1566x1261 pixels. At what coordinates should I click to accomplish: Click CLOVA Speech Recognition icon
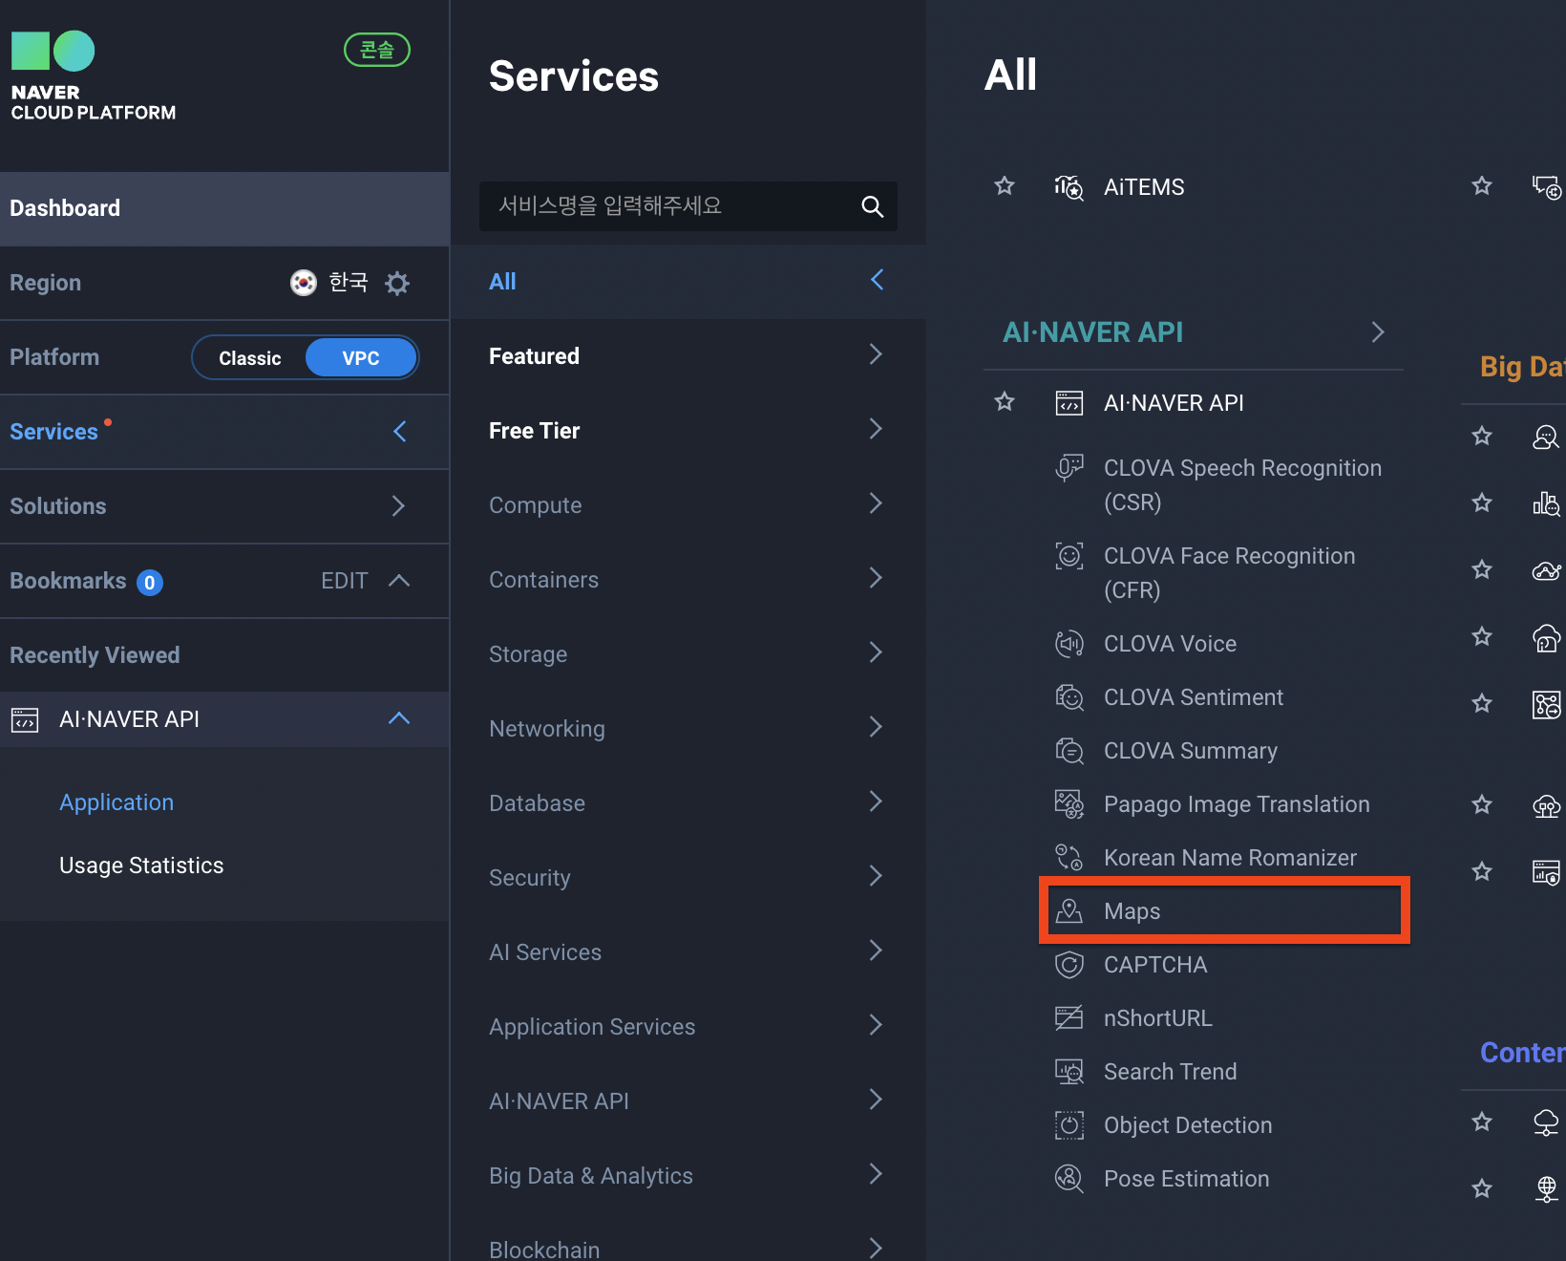click(1069, 468)
